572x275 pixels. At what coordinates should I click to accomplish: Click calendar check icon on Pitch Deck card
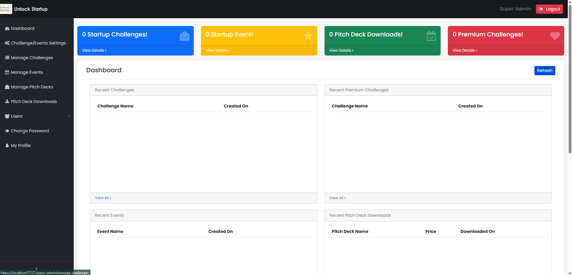[431, 36]
